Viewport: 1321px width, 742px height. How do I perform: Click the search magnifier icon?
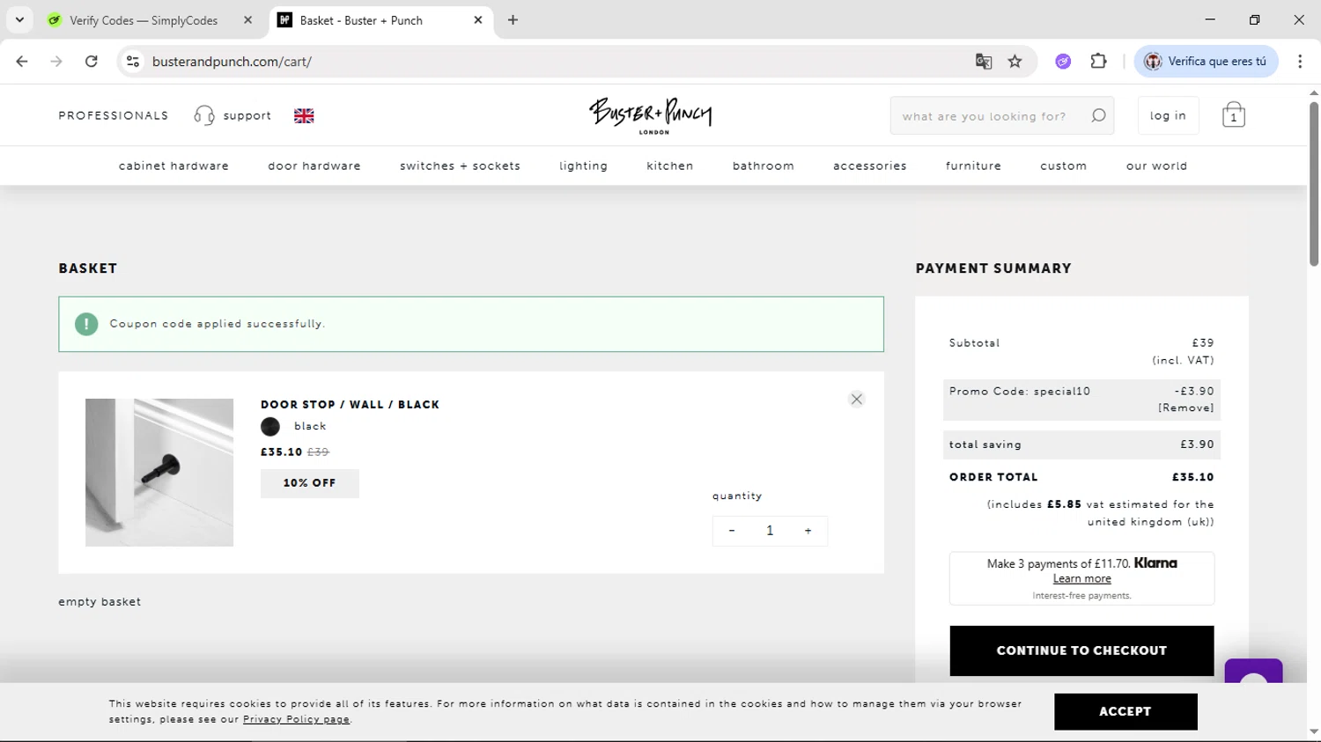[1098, 115]
